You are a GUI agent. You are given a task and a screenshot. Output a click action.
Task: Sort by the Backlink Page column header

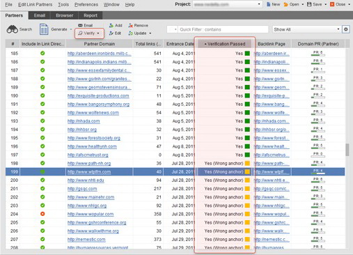tap(272, 44)
